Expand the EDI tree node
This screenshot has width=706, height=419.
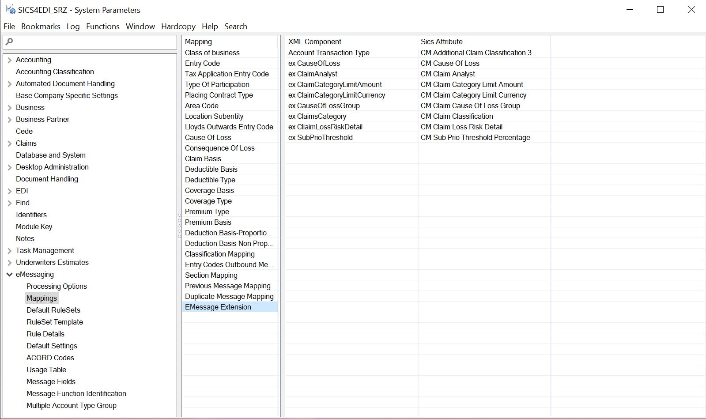coord(10,191)
